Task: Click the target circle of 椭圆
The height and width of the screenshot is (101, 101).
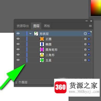Action: point(85,44)
